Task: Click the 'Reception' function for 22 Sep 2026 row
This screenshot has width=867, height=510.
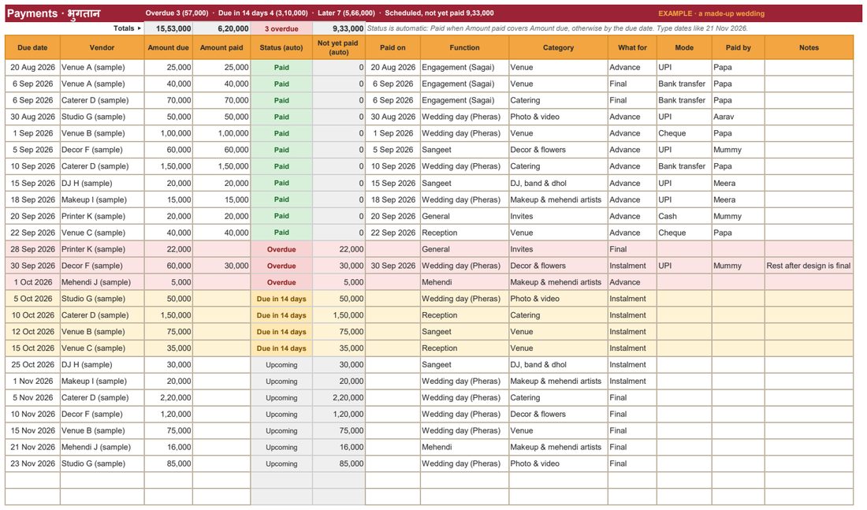Action: click(x=464, y=233)
